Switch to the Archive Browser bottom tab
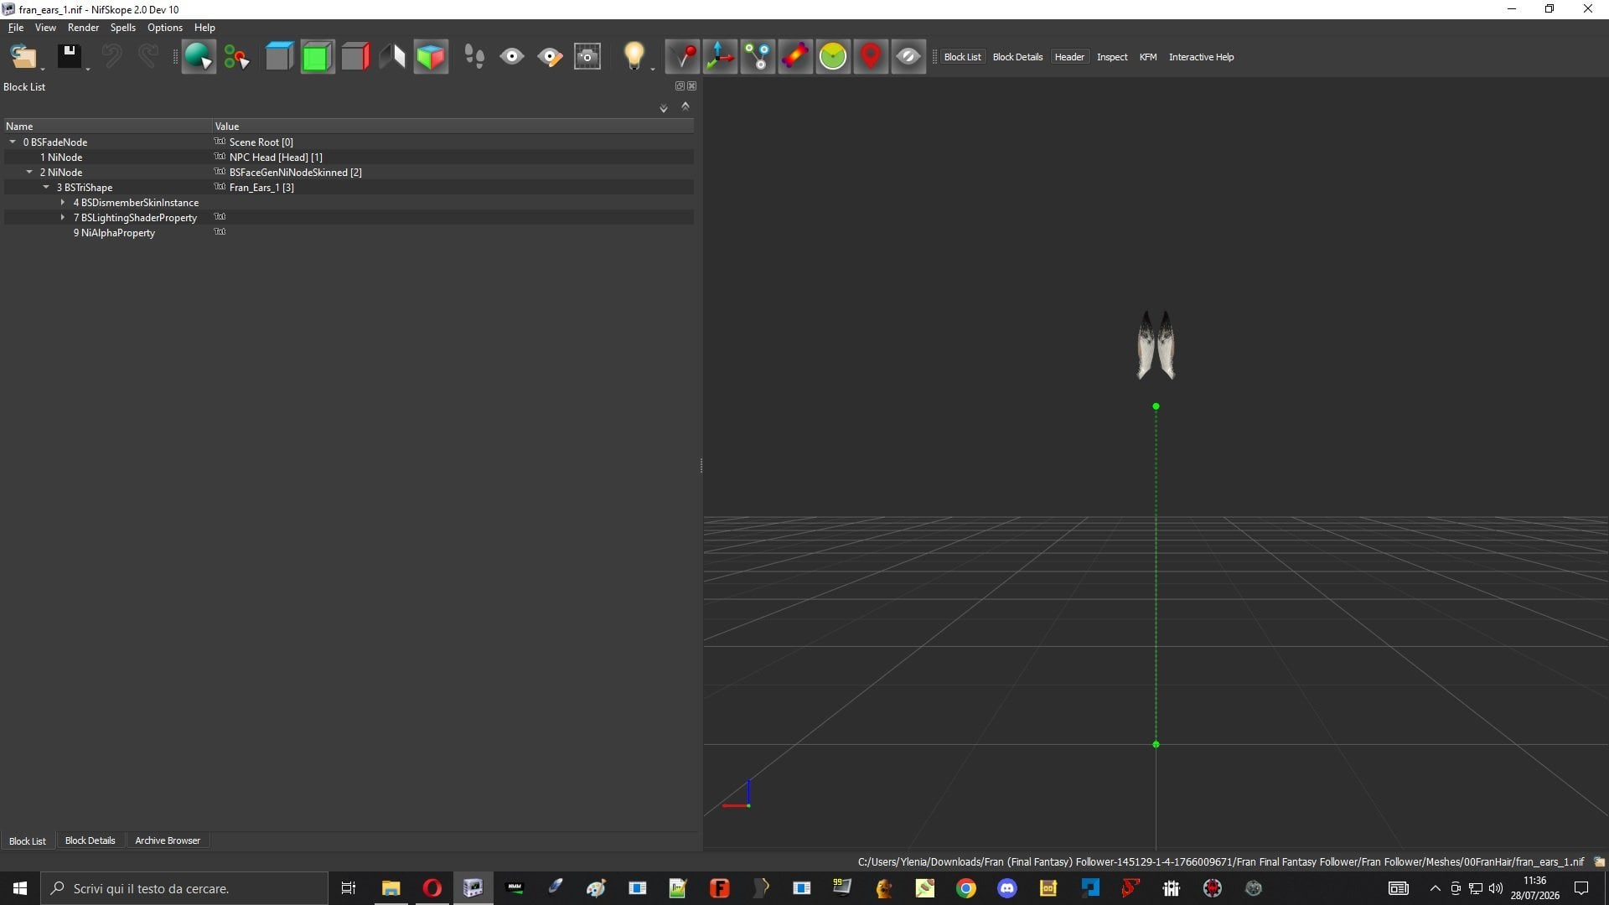Image resolution: width=1609 pixels, height=905 pixels. pos(168,840)
